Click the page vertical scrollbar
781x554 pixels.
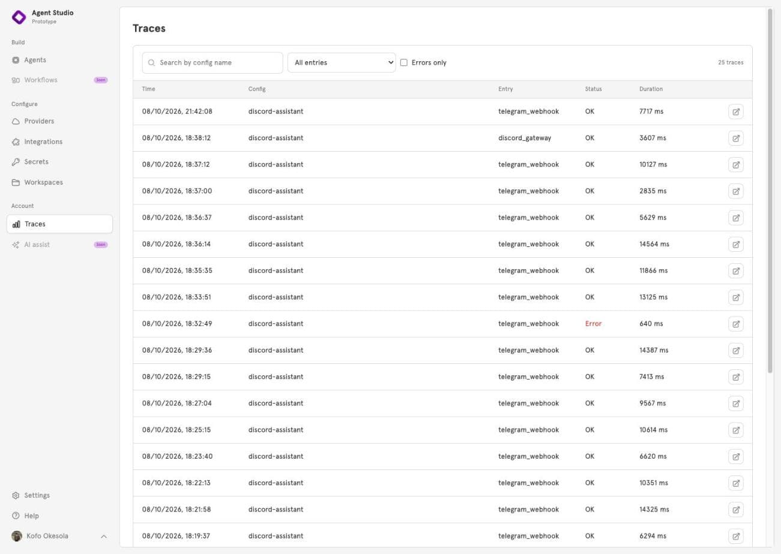click(770, 191)
